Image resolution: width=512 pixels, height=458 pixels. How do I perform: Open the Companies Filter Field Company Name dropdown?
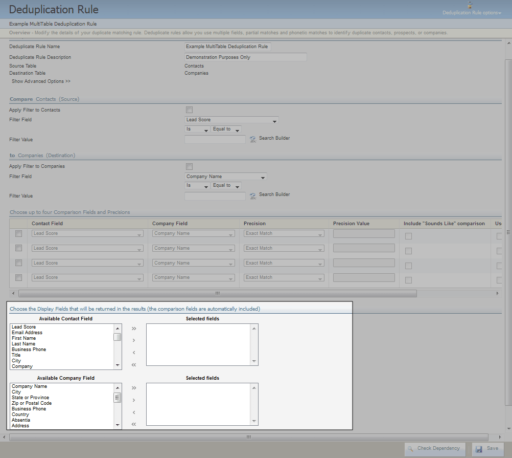[x=225, y=177]
